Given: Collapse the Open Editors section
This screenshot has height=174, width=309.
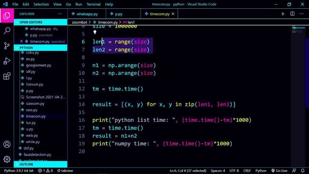Looking at the screenshot, I should 41,22.
